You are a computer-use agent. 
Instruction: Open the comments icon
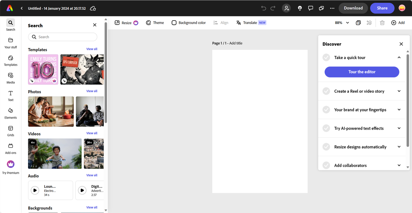click(x=311, y=8)
